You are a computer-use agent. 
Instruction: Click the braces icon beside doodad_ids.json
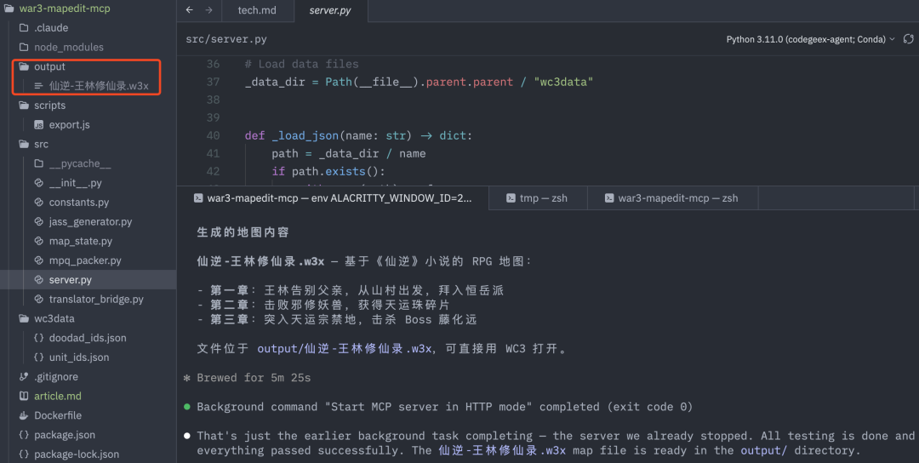(x=38, y=337)
